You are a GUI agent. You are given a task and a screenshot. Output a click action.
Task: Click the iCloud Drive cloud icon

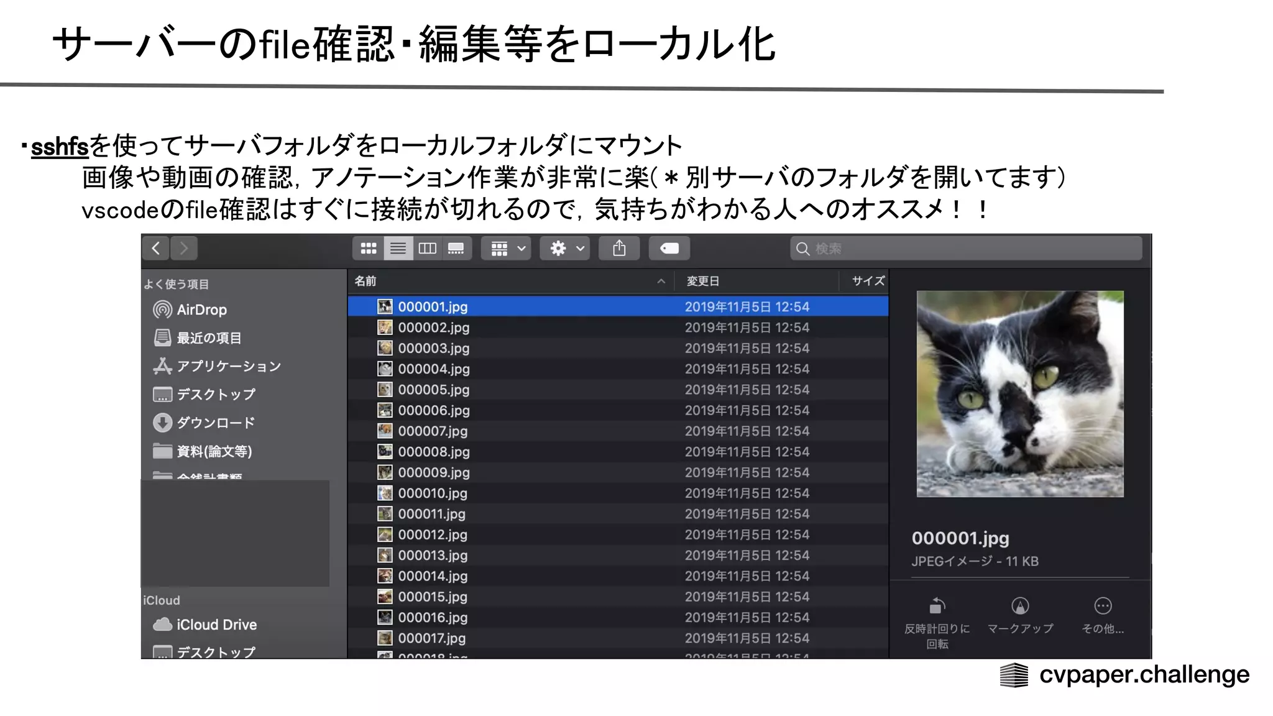click(x=162, y=624)
